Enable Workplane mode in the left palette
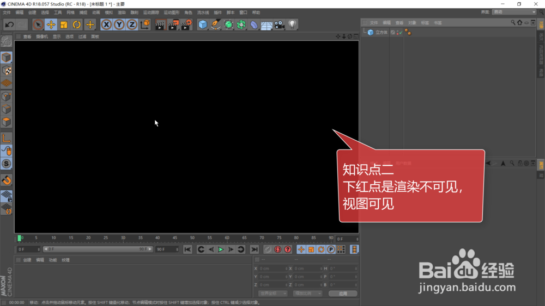The image size is (545, 306). coord(6,83)
